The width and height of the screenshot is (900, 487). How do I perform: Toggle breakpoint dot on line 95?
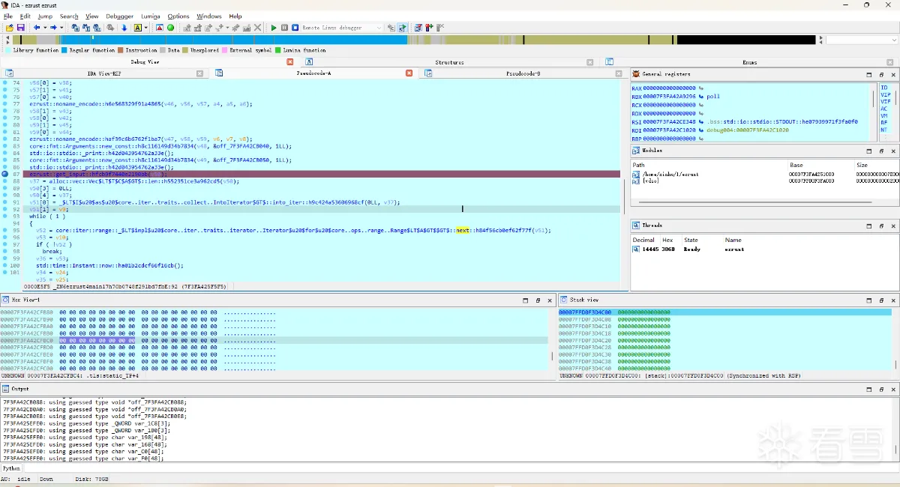tap(5, 230)
